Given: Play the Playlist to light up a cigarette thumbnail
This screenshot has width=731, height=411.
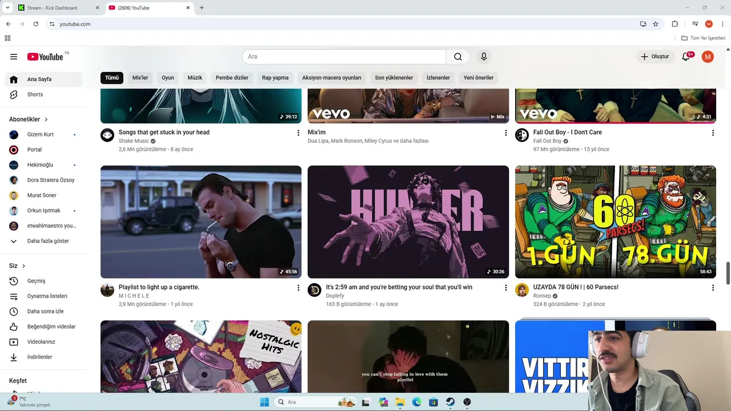Looking at the screenshot, I should tap(201, 222).
